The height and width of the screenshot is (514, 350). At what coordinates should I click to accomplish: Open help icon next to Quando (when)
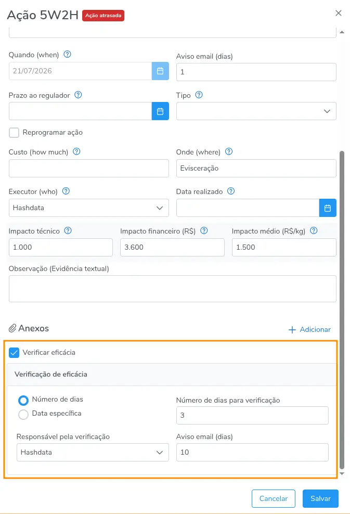pos(67,55)
